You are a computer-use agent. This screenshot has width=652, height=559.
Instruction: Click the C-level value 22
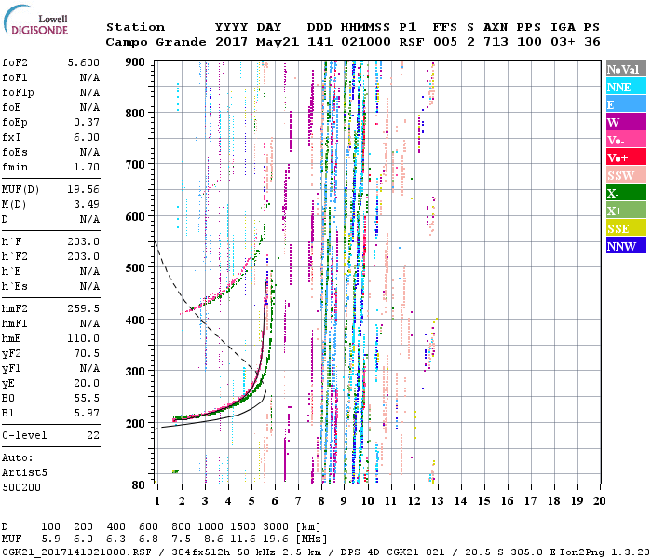click(x=93, y=435)
